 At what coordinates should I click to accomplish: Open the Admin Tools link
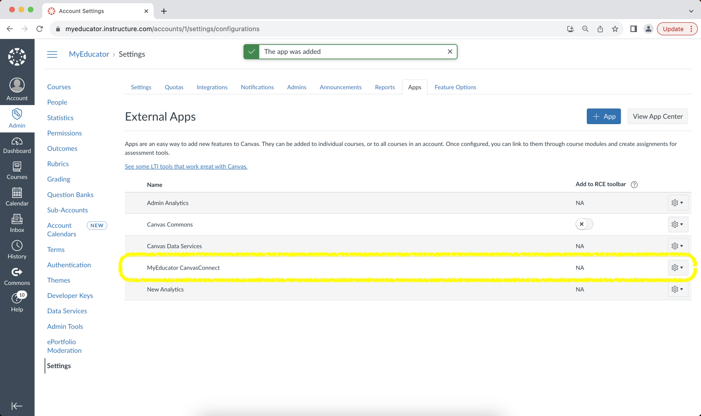[x=65, y=326]
